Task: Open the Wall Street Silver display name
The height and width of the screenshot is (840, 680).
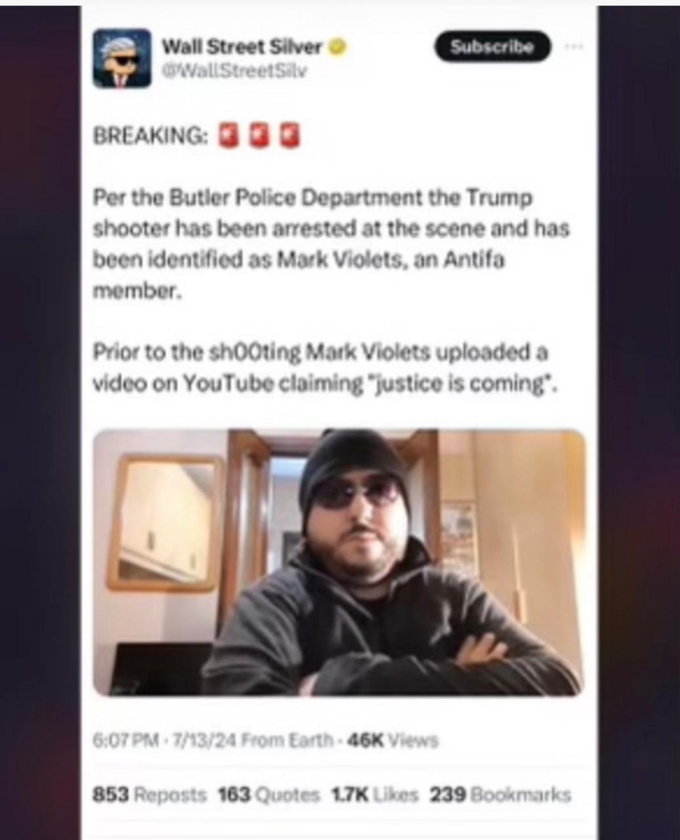Action: tap(242, 47)
